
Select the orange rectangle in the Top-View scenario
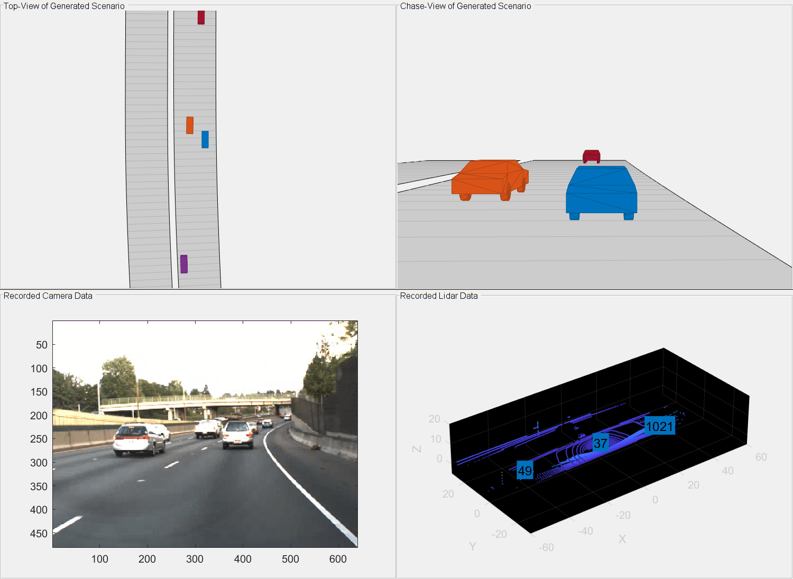click(x=190, y=126)
